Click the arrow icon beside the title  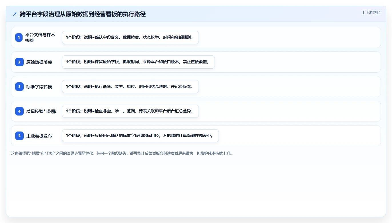coord(15,14)
